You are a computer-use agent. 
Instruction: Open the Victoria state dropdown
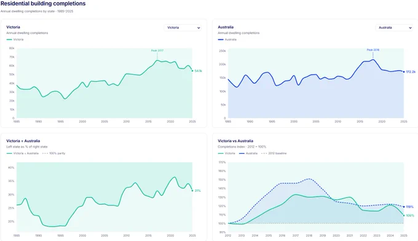tap(183, 28)
